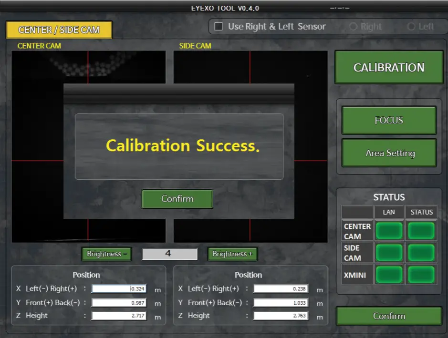Screen dimensions: 448x338
Task: Click the CENTER / SIDE CAM tab
Action: pyautogui.click(x=59, y=30)
